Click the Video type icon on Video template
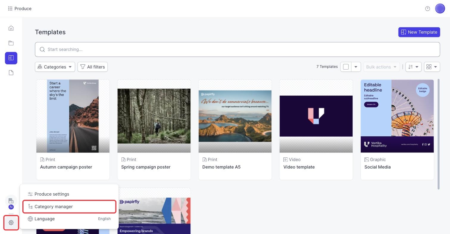The image size is (450, 234). click(285, 160)
